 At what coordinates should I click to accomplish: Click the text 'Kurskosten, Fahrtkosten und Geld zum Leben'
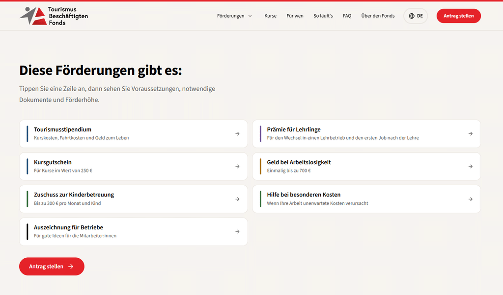point(82,138)
